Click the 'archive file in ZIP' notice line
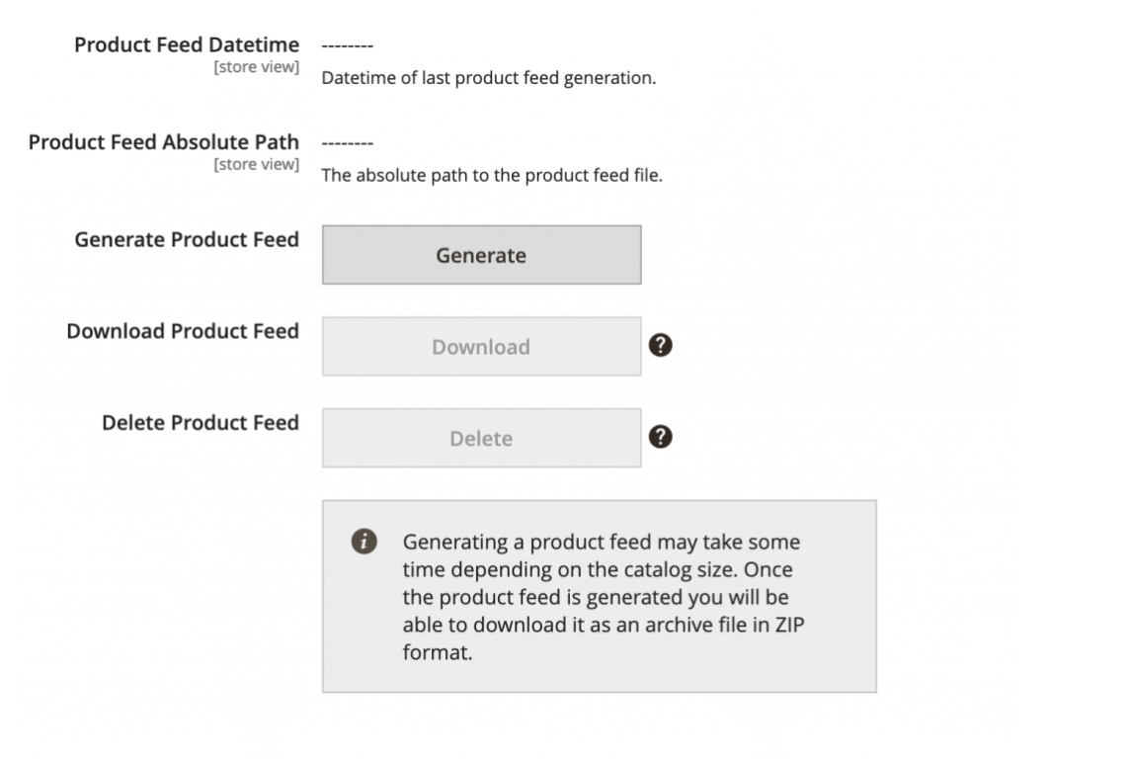The image size is (1132, 761). point(604,626)
